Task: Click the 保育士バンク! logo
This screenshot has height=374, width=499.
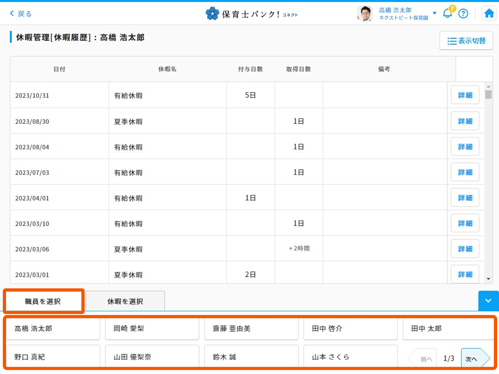Action: pyautogui.click(x=251, y=14)
